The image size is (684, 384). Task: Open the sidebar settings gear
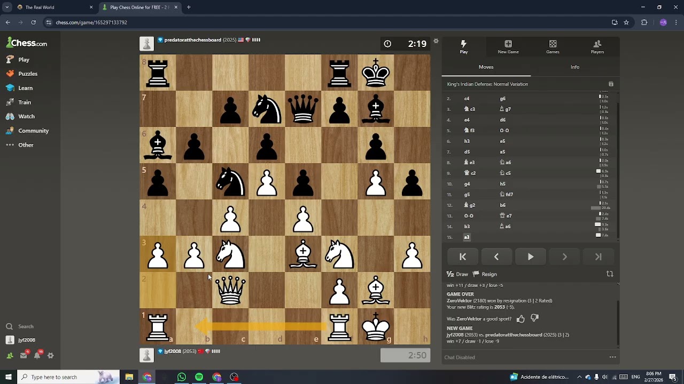[51, 355]
